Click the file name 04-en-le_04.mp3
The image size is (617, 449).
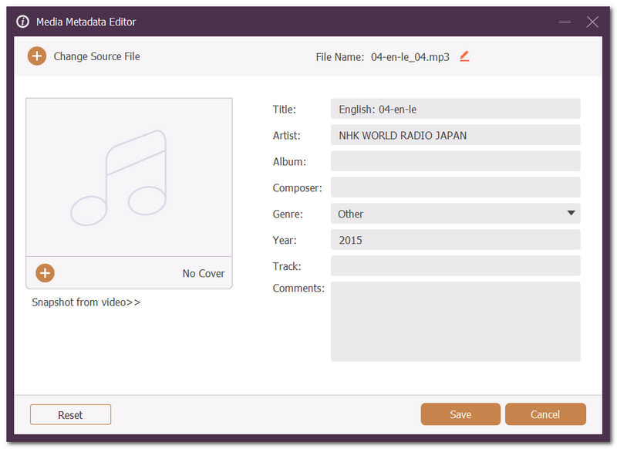click(410, 57)
